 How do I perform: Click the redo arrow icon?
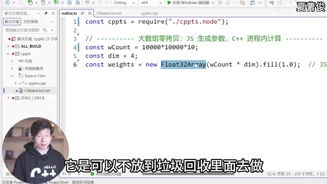pyautogui.click(x=100, y=3)
